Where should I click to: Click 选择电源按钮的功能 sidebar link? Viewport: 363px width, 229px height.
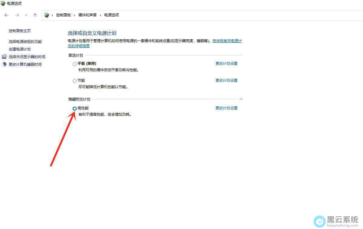(25, 42)
